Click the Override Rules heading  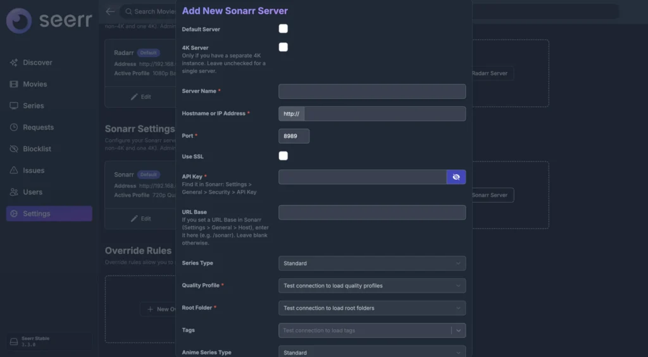pyautogui.click(x=138, y=251)
